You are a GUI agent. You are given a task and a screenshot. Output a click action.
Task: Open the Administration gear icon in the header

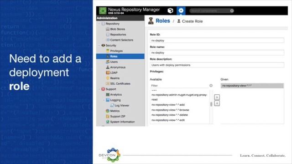(181, 11)
